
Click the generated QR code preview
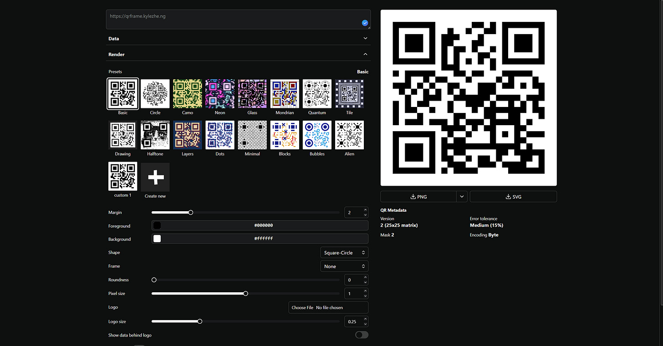click(x=469, y=98)
